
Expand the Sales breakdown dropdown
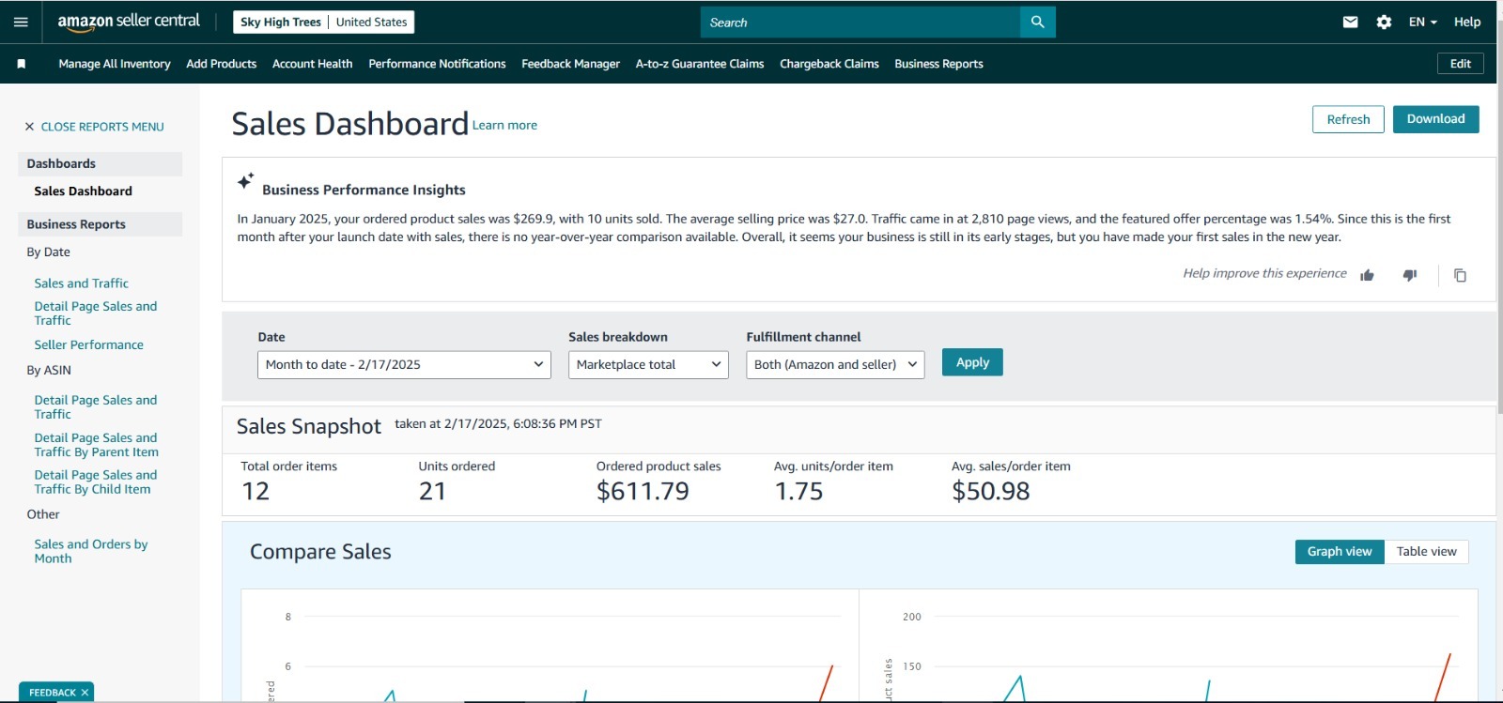(648, 364)
